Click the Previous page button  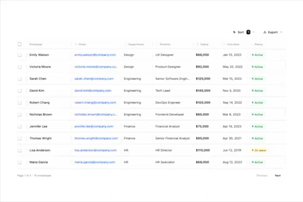(x=262, y=176)
